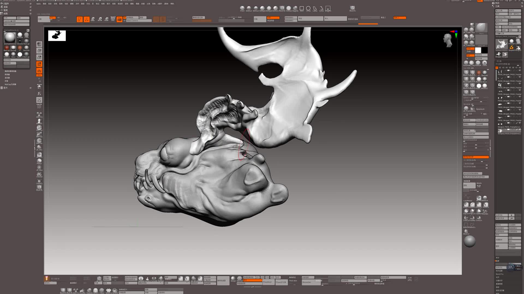Switch to the V2 subtool visibility tab
This screenshot has height=294, width=524.
(500, 68)
